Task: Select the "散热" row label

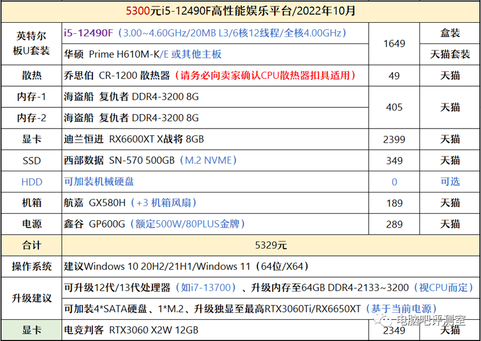Action: [31, 76]
